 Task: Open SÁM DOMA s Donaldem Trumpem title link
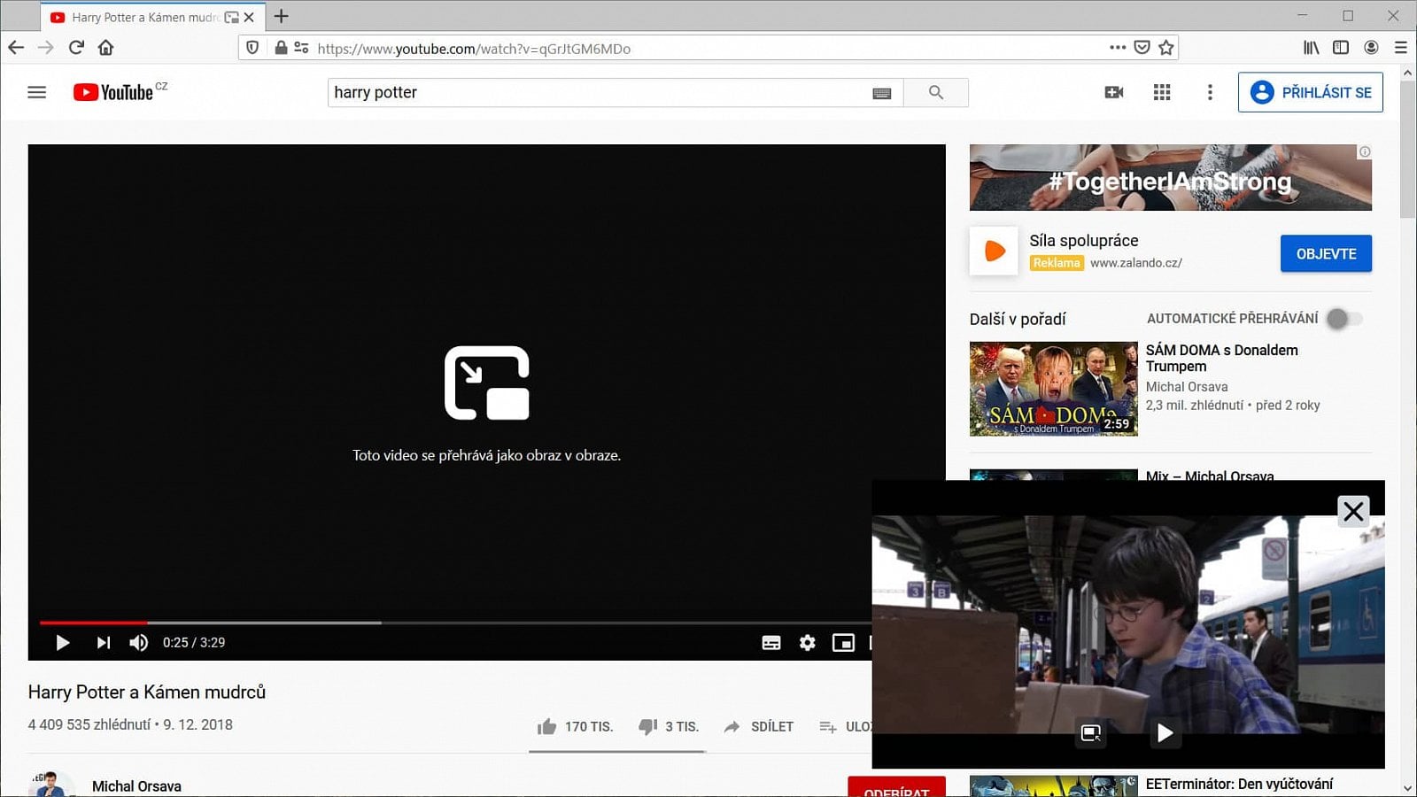pos(1222,358)
